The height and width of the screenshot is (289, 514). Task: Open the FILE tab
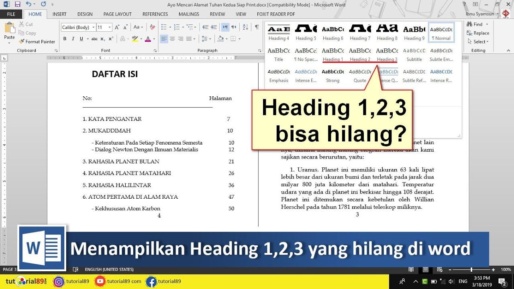point(11,14)
